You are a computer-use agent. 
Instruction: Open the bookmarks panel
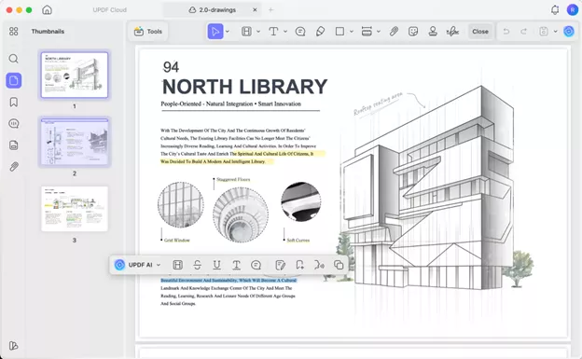click(x=14, y=102)
